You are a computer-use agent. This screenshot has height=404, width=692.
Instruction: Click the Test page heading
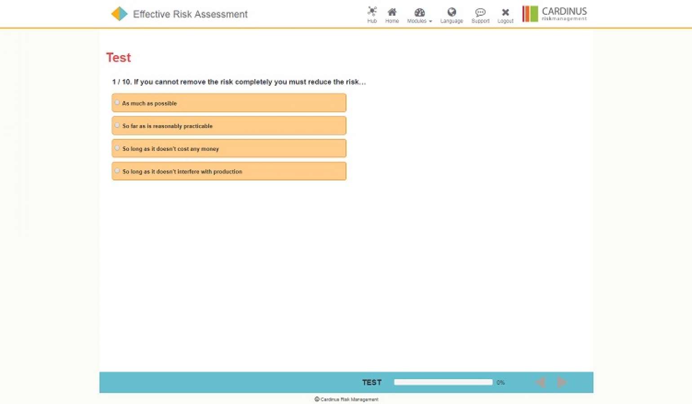coord(118,57)
